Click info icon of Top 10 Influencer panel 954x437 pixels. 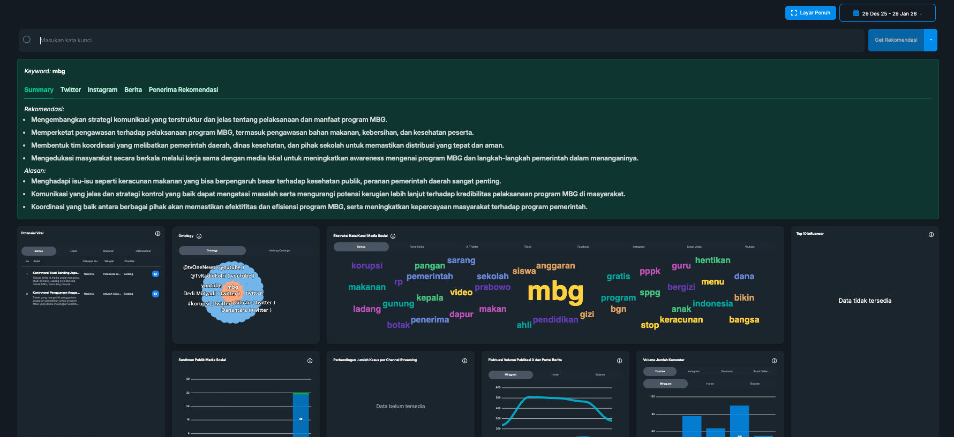coord(931,234)
